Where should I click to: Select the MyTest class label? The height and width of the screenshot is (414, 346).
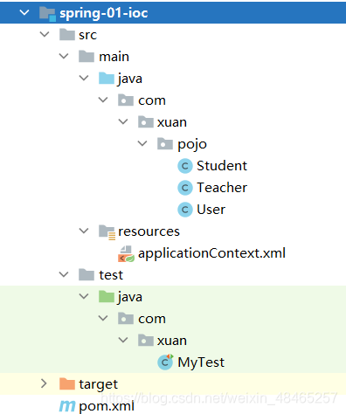tap(201, 362)
